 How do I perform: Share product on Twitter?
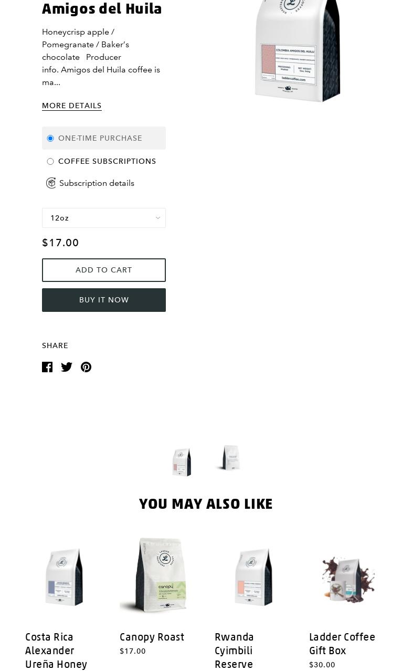(67, 367)
